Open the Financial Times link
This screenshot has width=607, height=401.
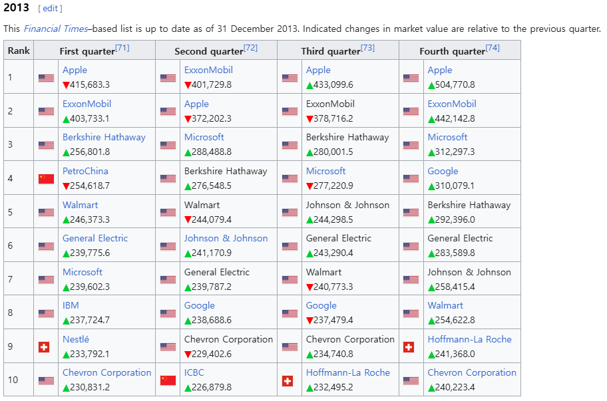click(56, 29)
